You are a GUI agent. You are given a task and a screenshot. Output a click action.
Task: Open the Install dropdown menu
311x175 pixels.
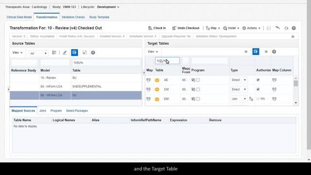click(x=231, y=28)
